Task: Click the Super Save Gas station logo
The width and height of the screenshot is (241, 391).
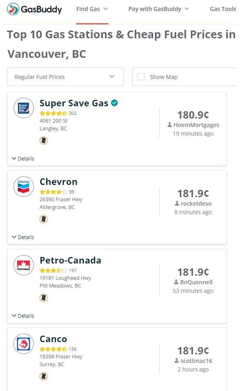Action: (24, 108)
